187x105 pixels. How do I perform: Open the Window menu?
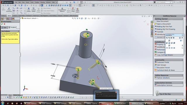(x=48, y=2)
